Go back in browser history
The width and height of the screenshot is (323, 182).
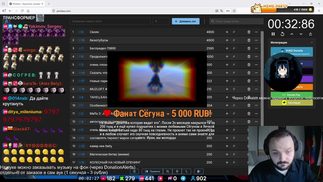[x=10, y=11]
